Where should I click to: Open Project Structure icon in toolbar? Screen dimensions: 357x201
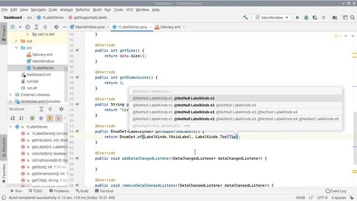335,17
